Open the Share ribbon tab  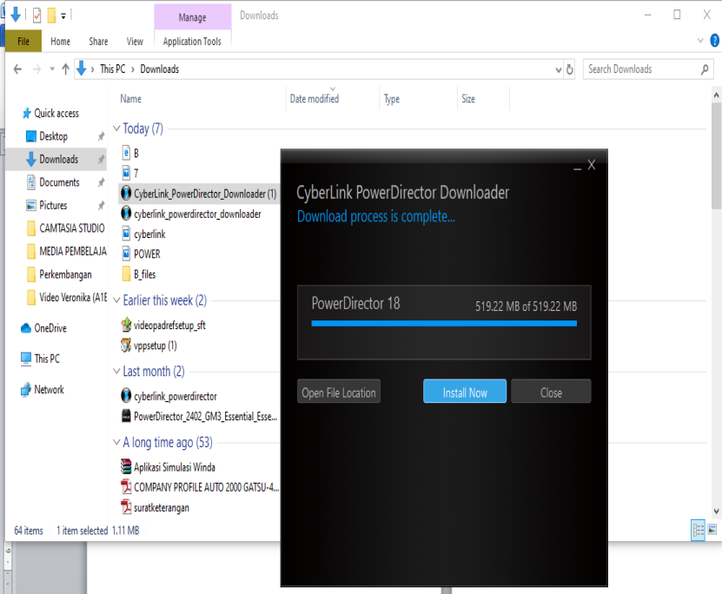coord(98,42)
